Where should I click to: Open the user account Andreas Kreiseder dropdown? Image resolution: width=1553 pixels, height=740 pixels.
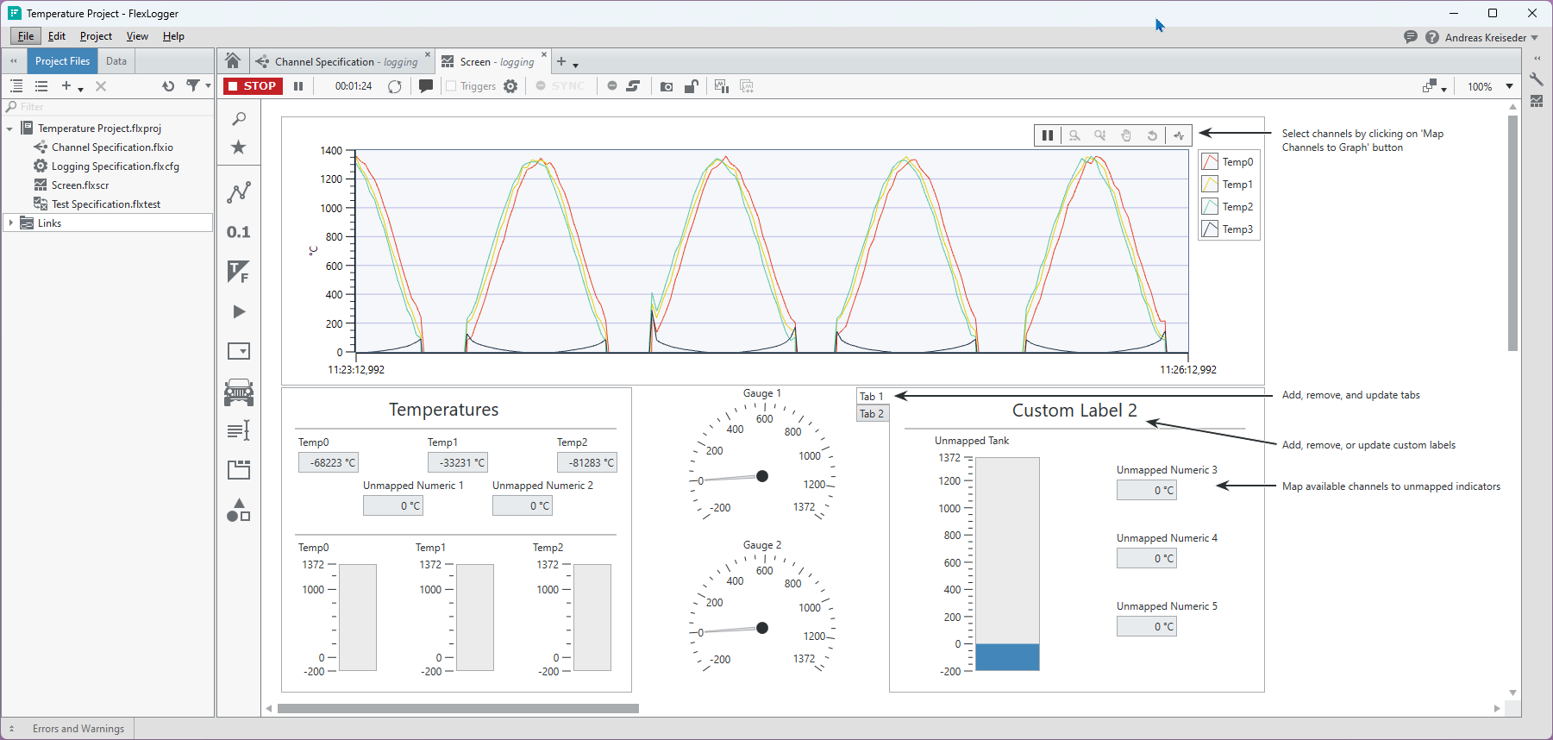pos(1492,37)
